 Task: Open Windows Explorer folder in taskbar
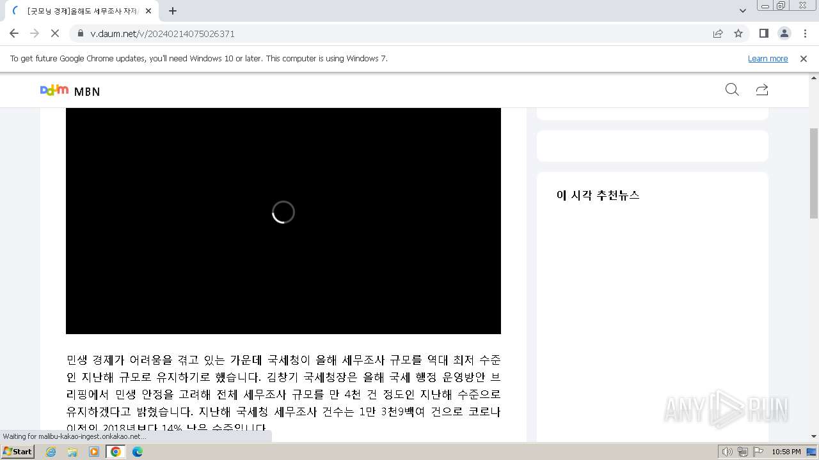coord(72,452)
